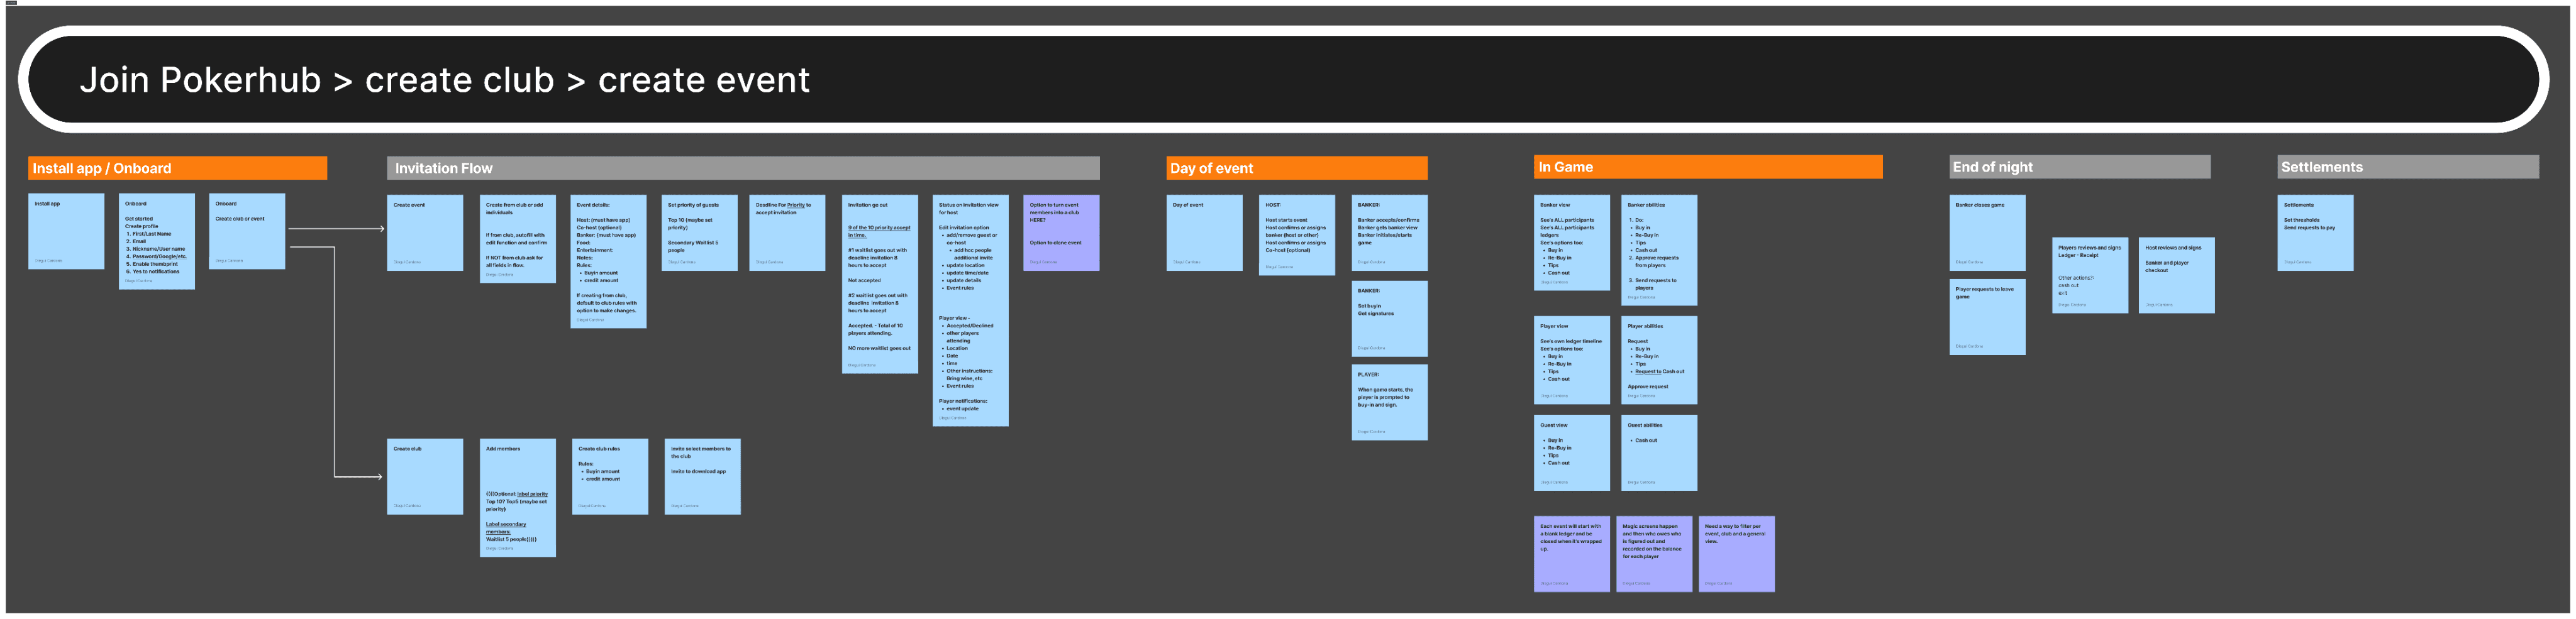The height and width of the screenshot is (619, 2576).
Task: Select the grey 'Settlements' section header
Action: 2407,167
